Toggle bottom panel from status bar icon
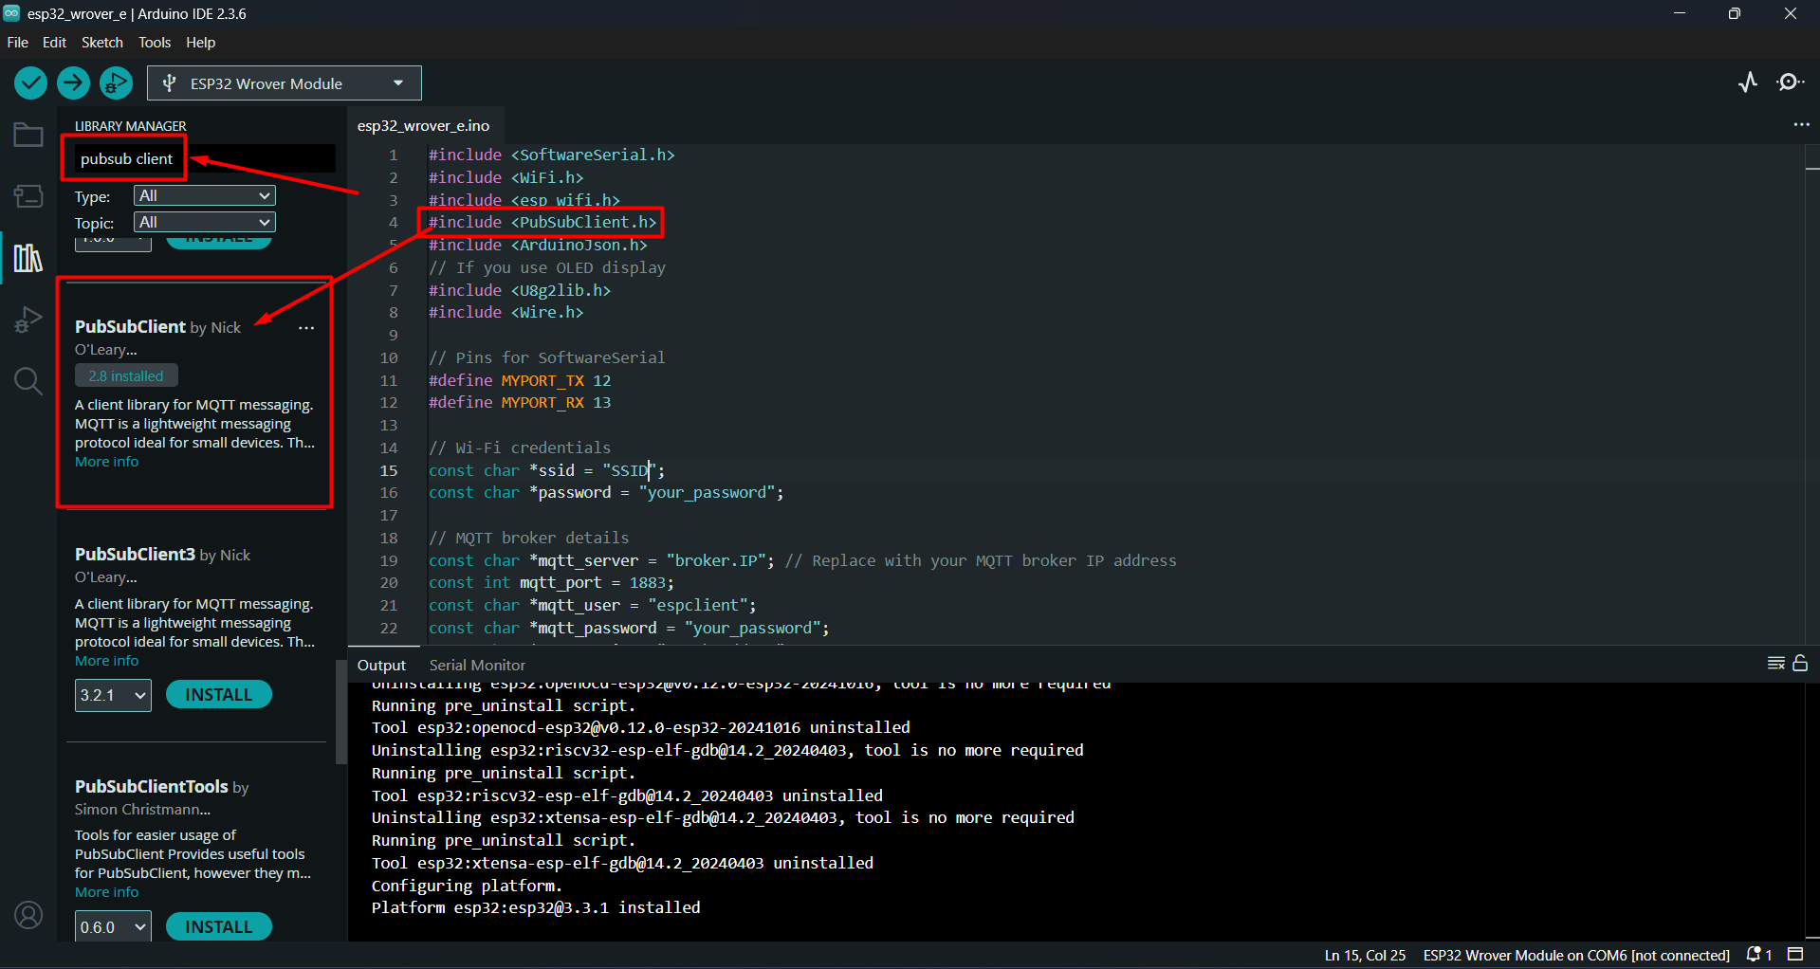The height and width of the screenshot is (969, 1820). pyautogui.click(x=1795, y=954)
